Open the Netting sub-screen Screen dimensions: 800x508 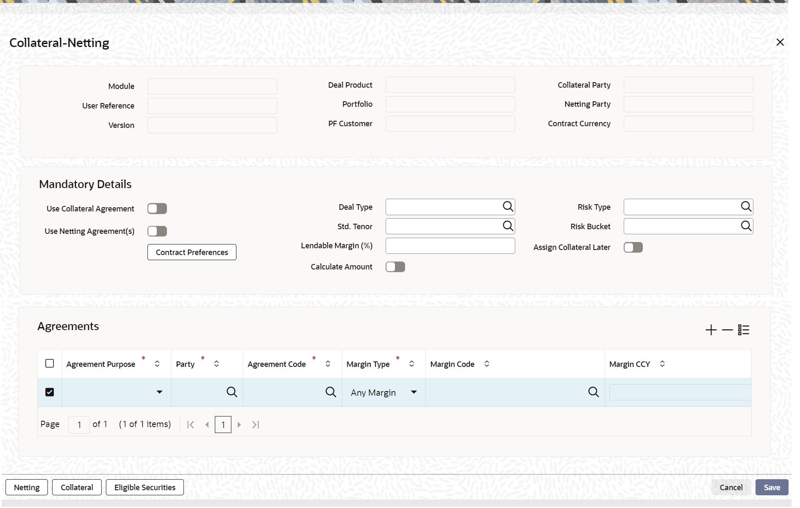(27, 487)
